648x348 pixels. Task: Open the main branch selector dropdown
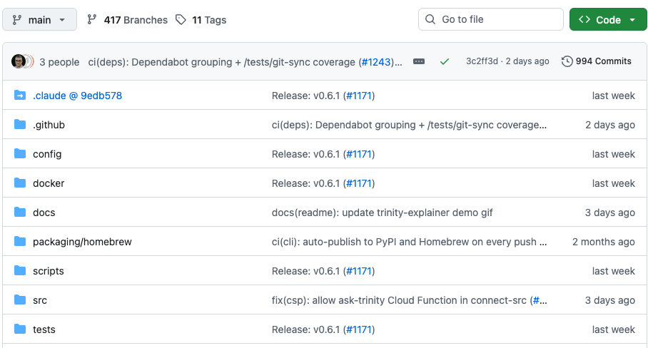[40, 19]
